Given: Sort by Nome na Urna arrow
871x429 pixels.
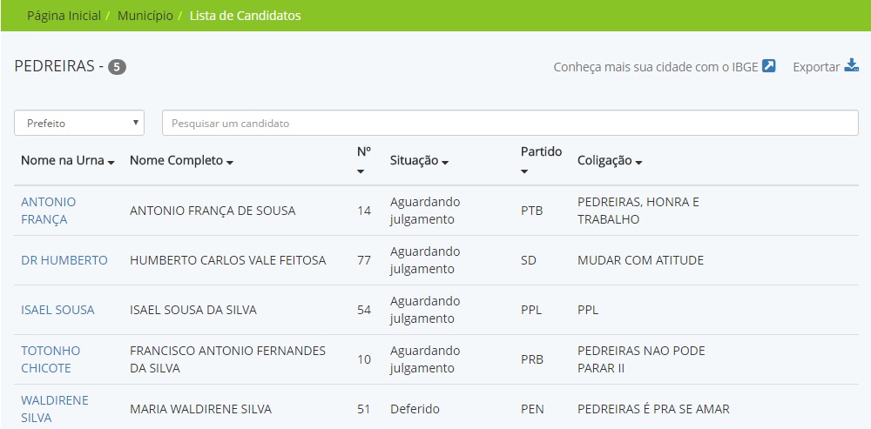Looking at the screenshot, I should point(111,163).
